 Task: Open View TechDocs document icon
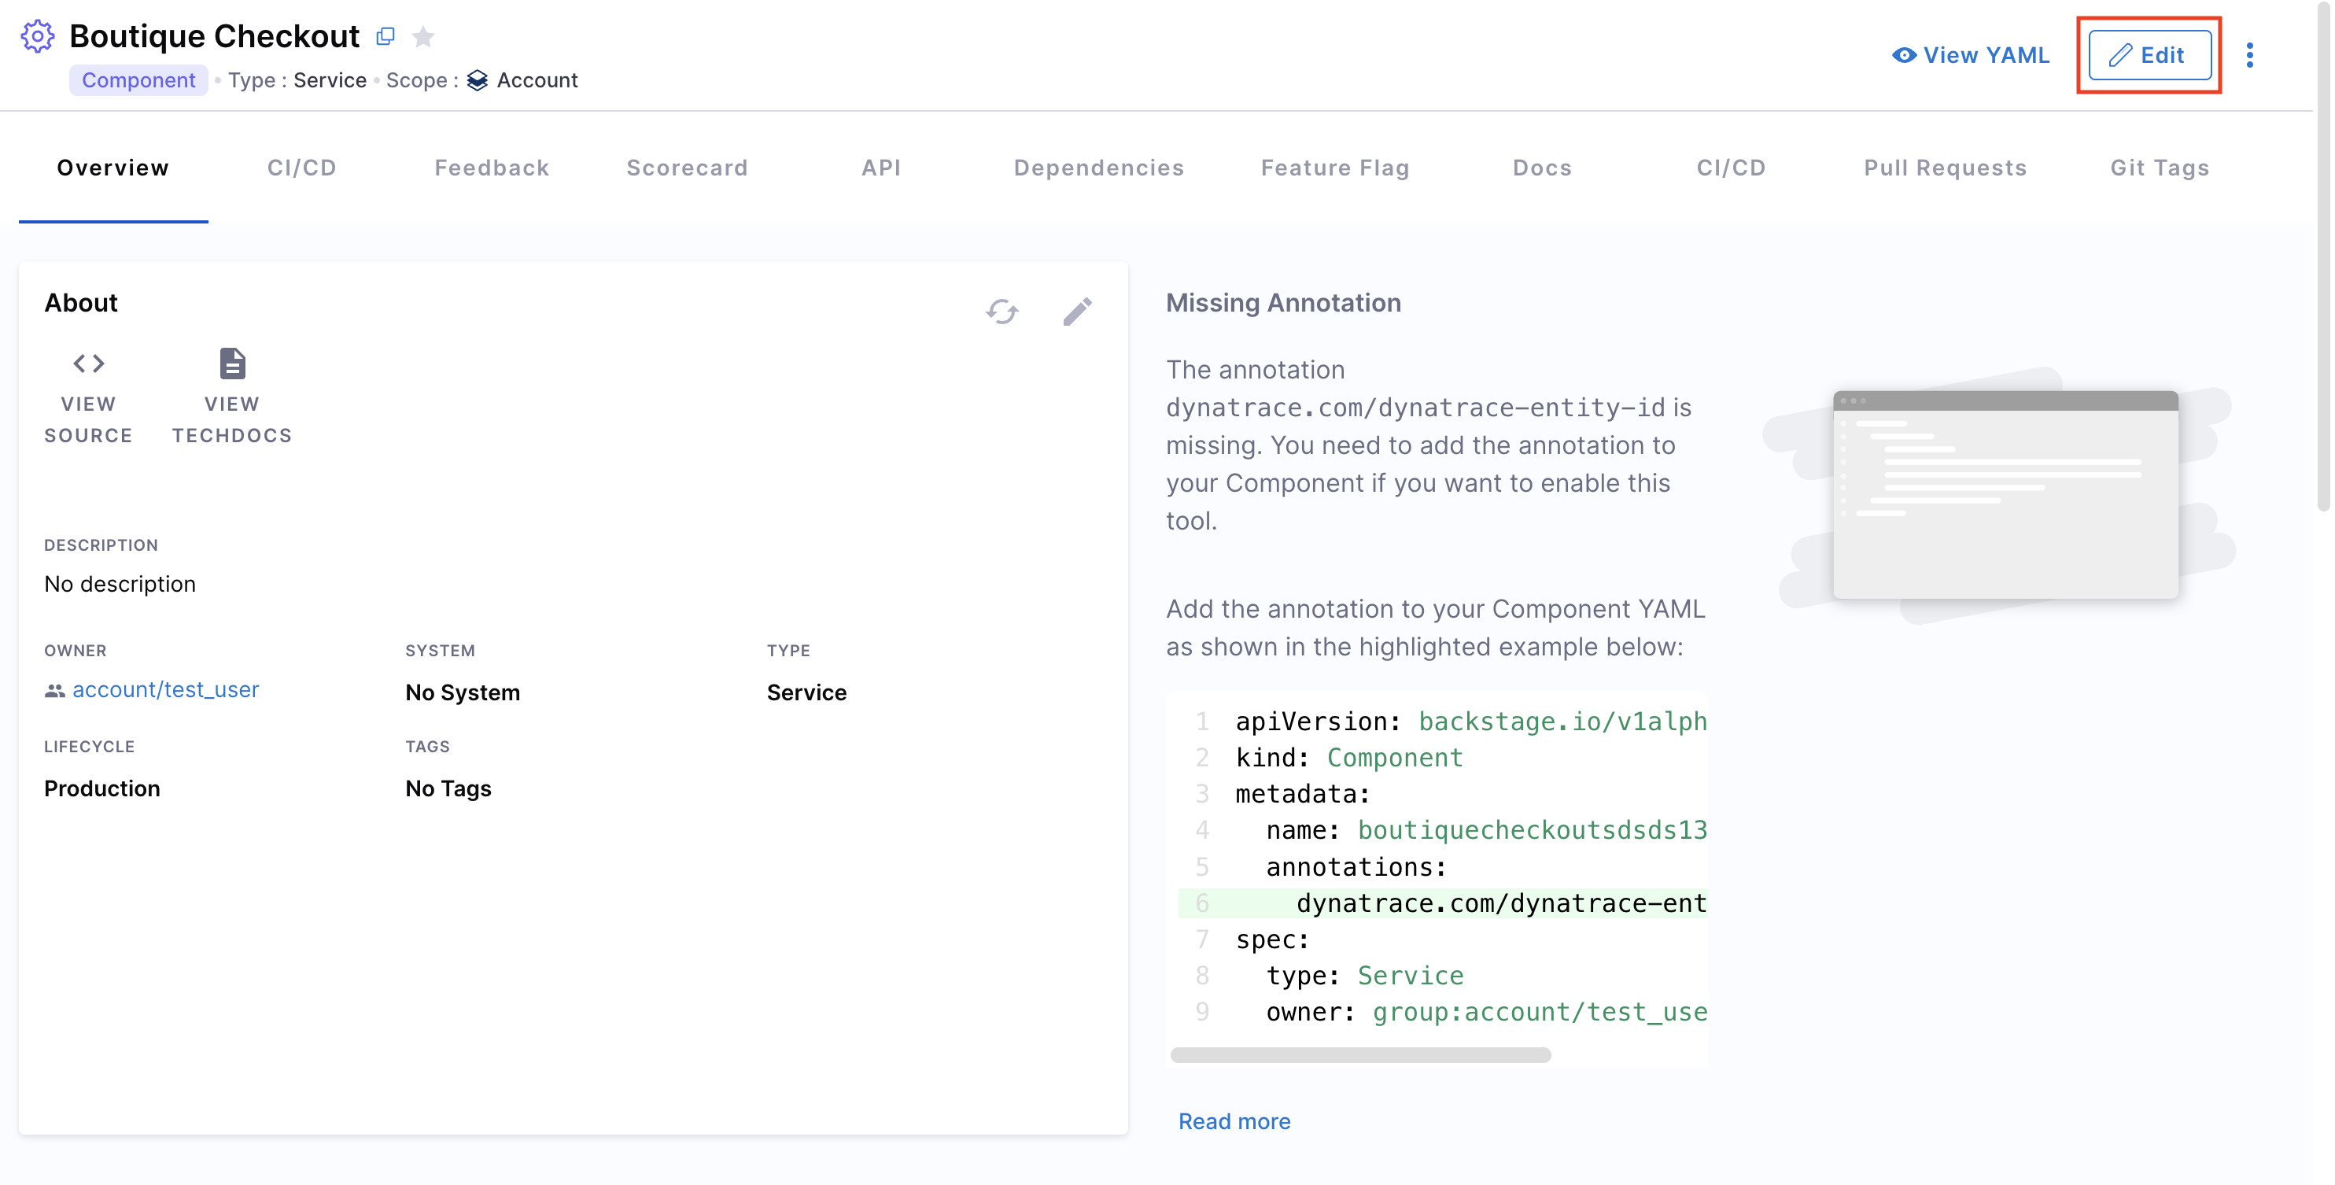coord(232,364)
